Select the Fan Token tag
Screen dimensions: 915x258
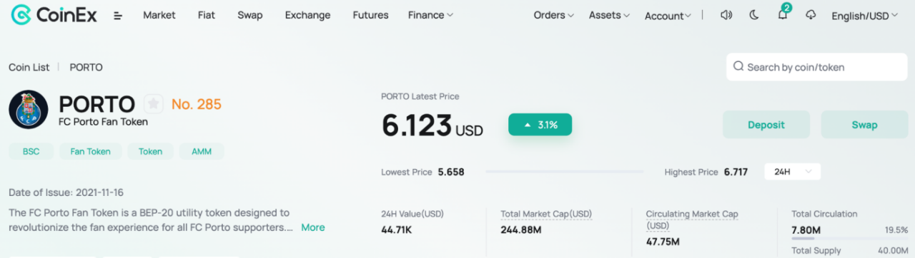coord(90,151)
